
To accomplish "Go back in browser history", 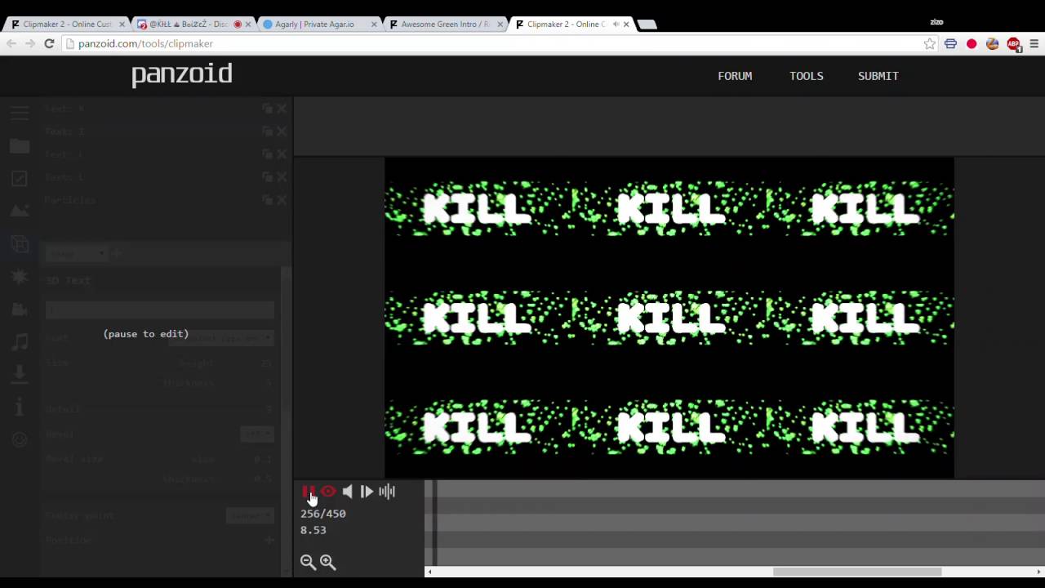I will click(11, 44).
